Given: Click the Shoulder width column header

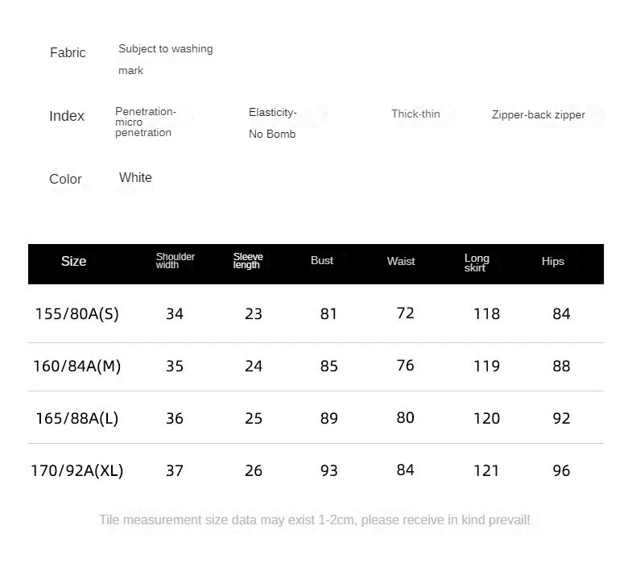Looking at the screenshot, I should click(175, 261).
